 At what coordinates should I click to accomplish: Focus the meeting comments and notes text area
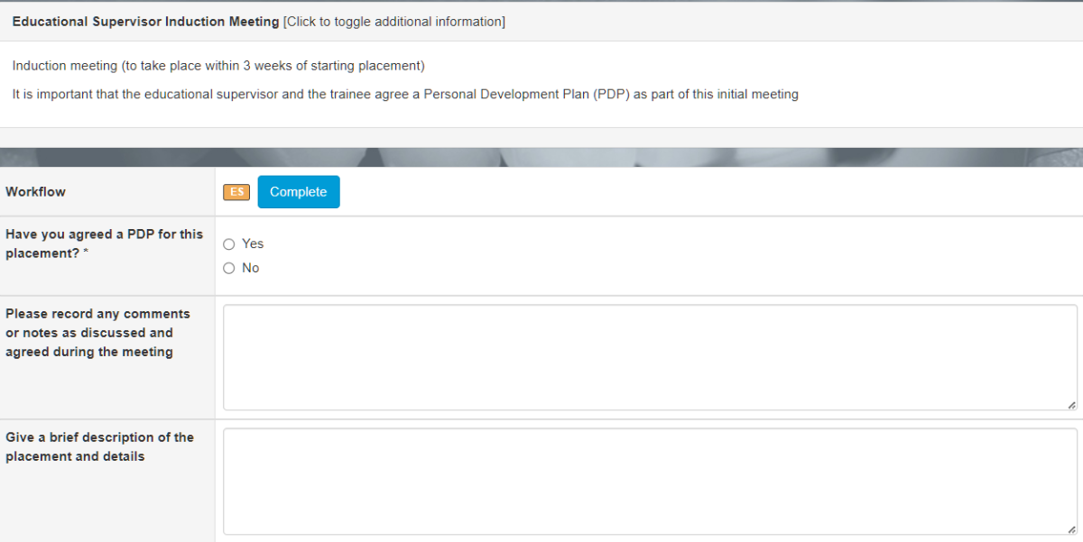pyautogui.click(x=650, y=357)
